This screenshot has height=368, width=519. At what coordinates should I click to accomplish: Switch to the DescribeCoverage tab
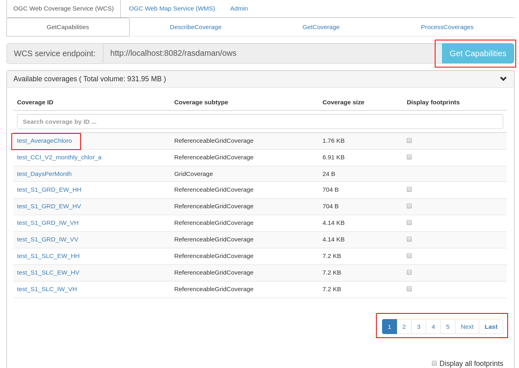[x=196, y=27]
